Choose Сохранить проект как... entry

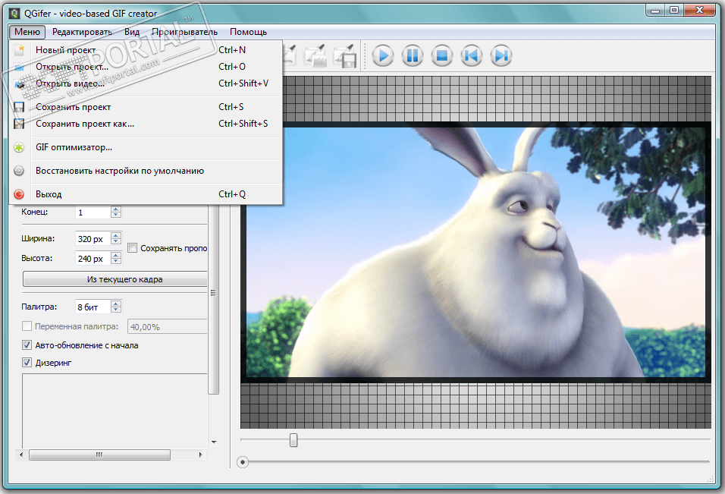[x=146, y=124]
